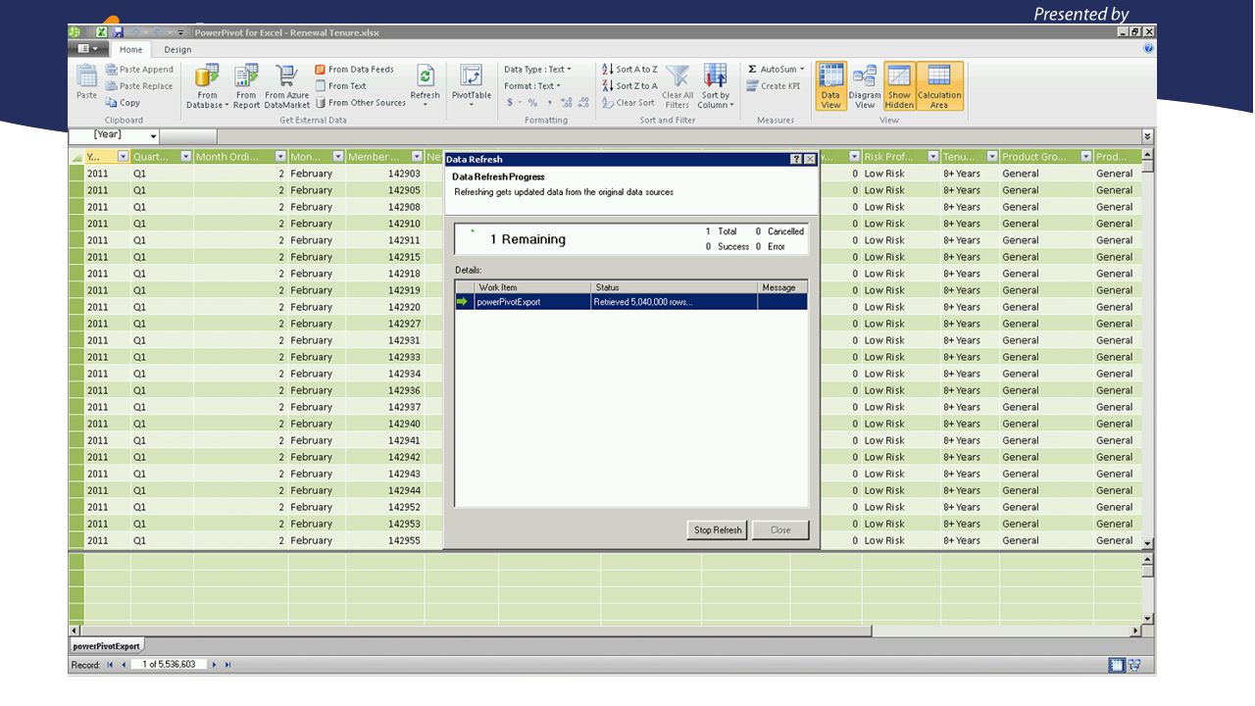
Task: Open the Format : Text dropdown
Action: (532, 86)
